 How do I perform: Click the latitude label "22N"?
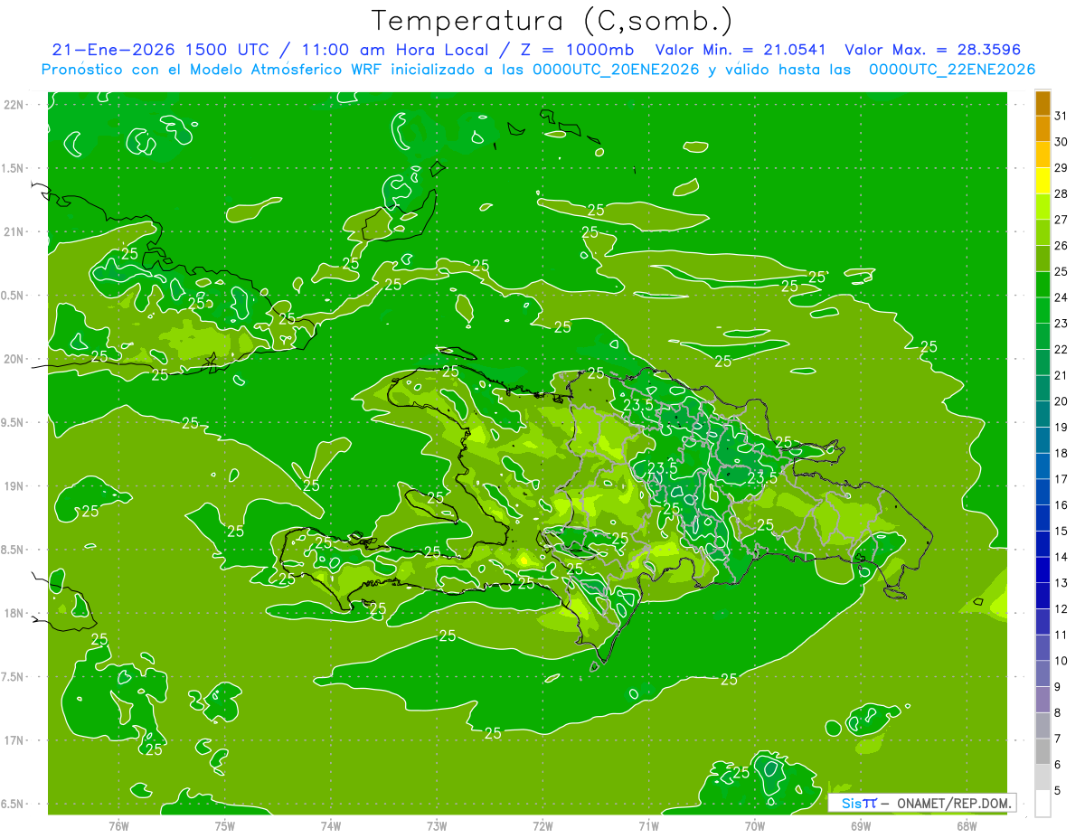15,104
